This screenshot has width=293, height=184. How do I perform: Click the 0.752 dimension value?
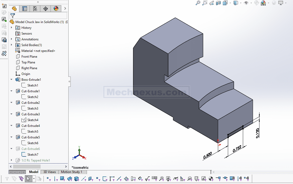(x=237, y=149)
